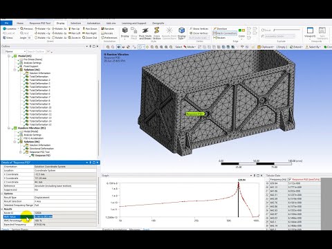
Task: Select Fixed Support in the outline
Action: pos(31,66)
